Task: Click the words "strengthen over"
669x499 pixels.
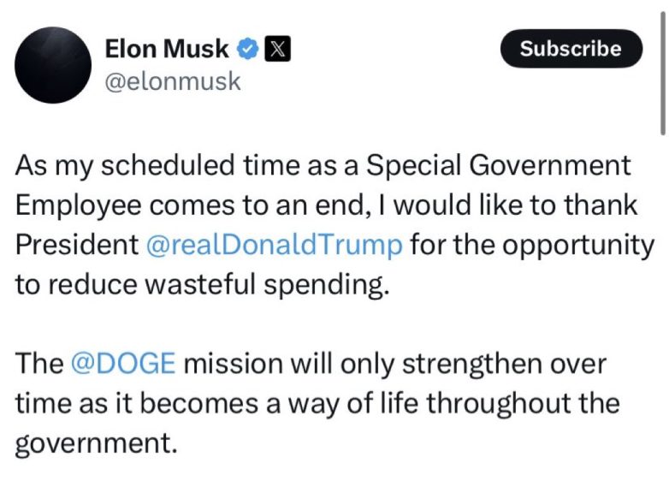Action: [504, 365]
